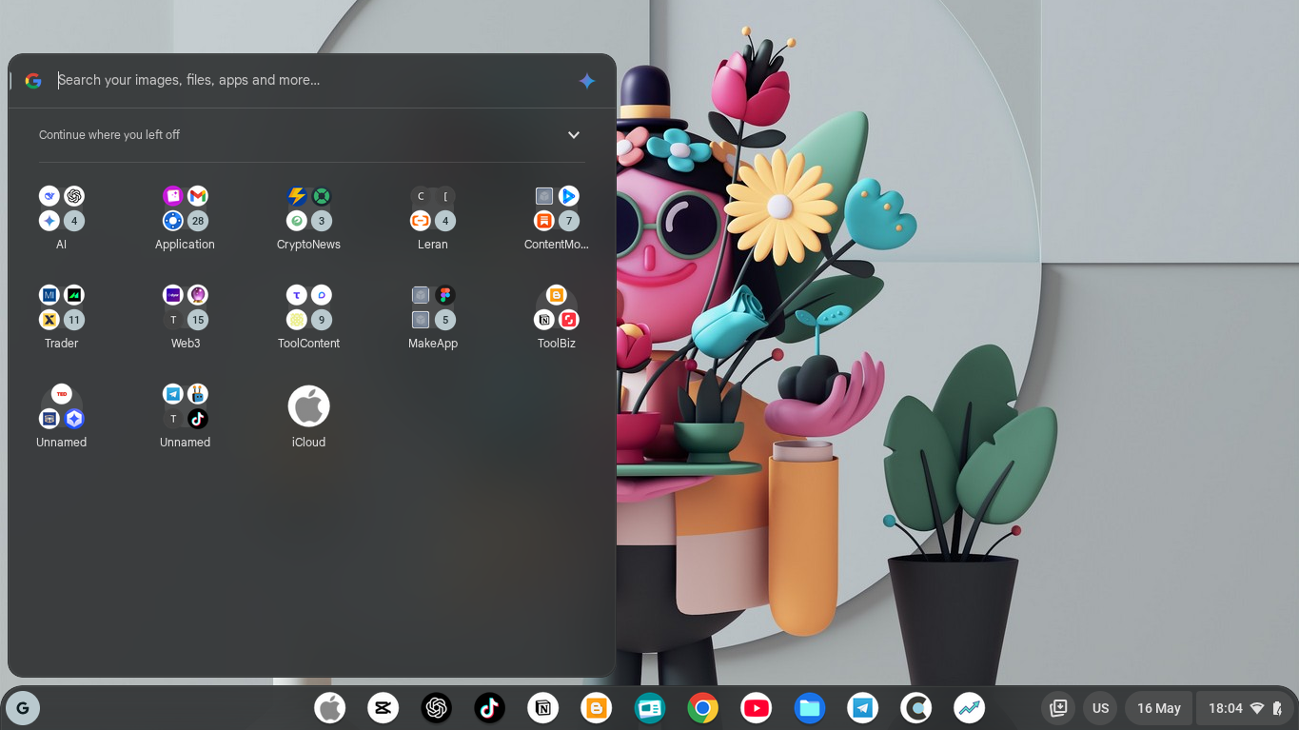Open the teal news app on shelf
1299x730 pixels.
pyautogui.click(x=650, y=708)
